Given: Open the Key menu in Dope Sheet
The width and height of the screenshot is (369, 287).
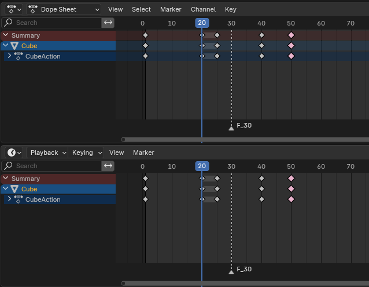Looking at the screenshot, I should [x=230, y=9].
